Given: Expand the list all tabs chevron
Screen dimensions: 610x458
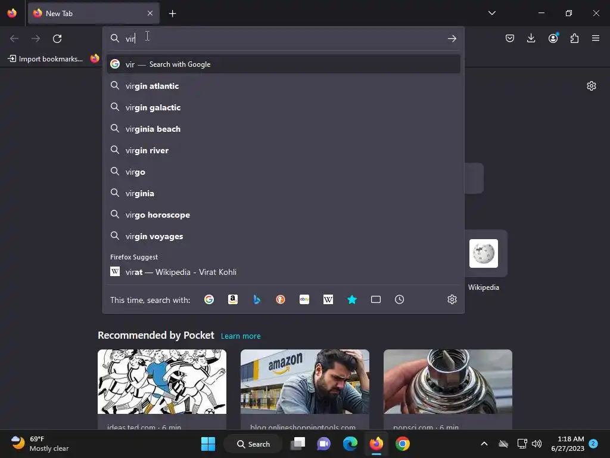Looking at the screenshot, I should click(491, 13).
